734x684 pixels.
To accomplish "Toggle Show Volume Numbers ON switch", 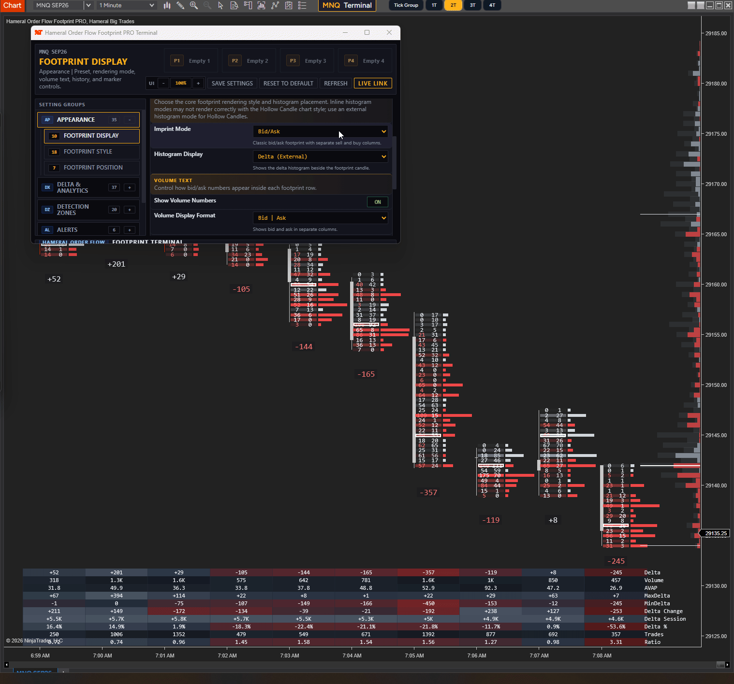I will pyautogui.click(x=378, y=202).
